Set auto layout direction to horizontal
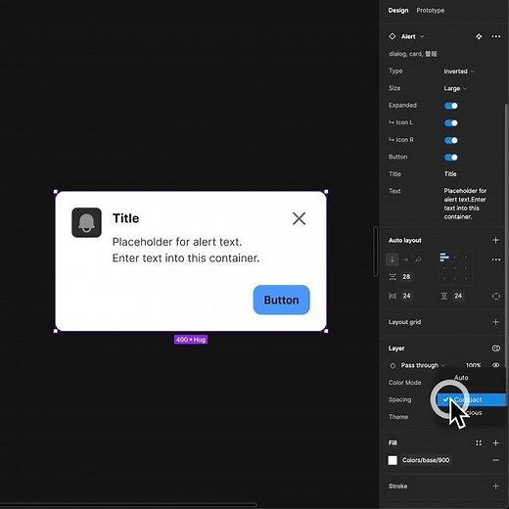509x509 pixels. click(x=405, y=259)
